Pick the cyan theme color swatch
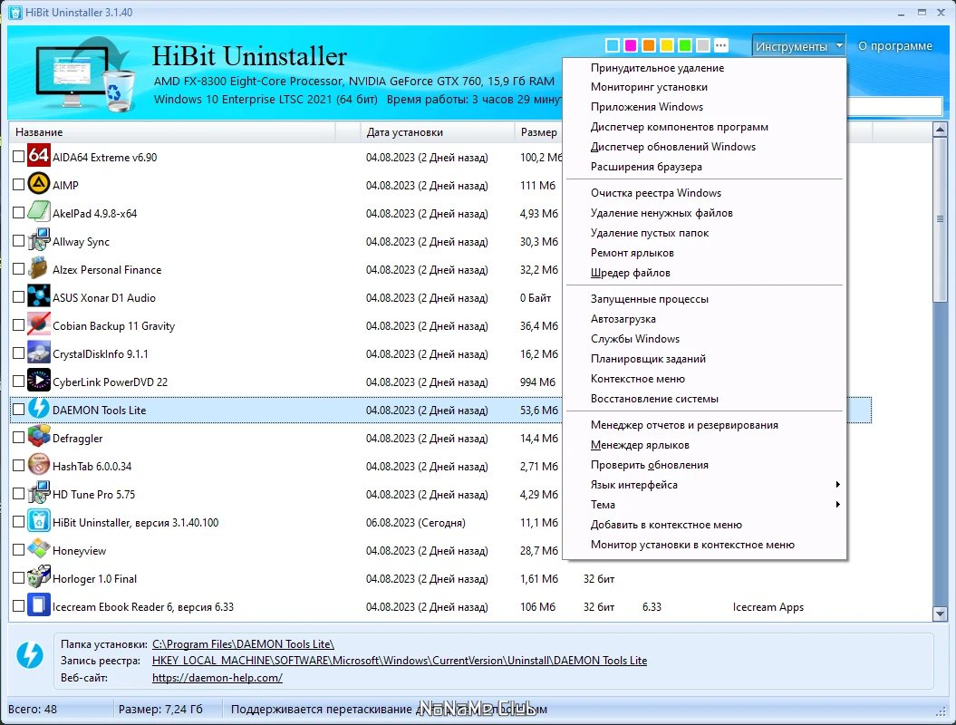Image resolution: width=956 pixels, height=725 pixels. pos(613,45)
